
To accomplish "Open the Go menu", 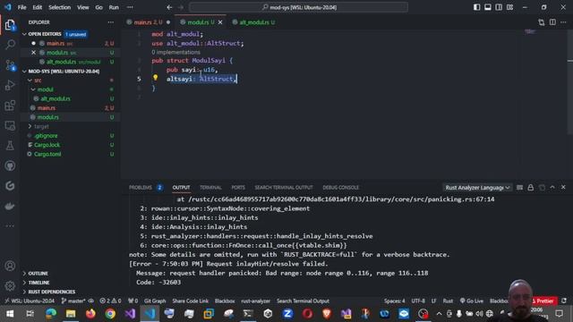I will 98,7.
